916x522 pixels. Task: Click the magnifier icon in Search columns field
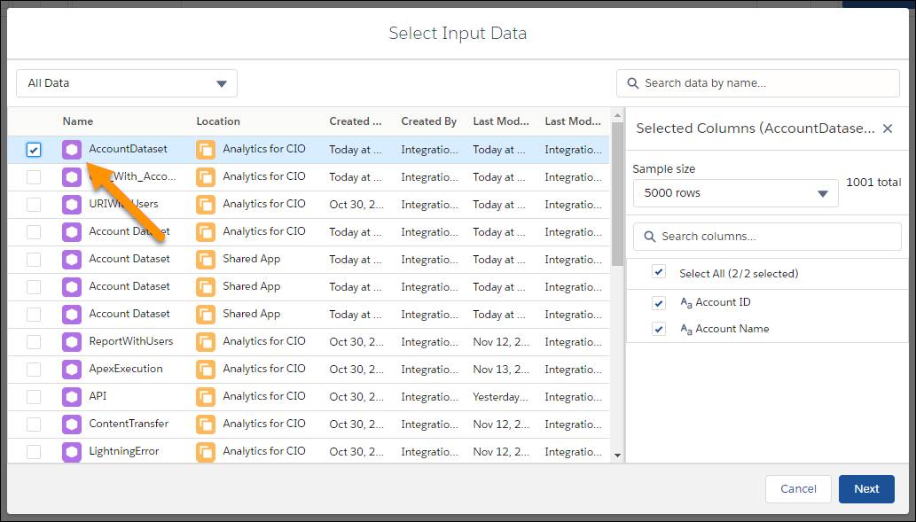[650, 237]
